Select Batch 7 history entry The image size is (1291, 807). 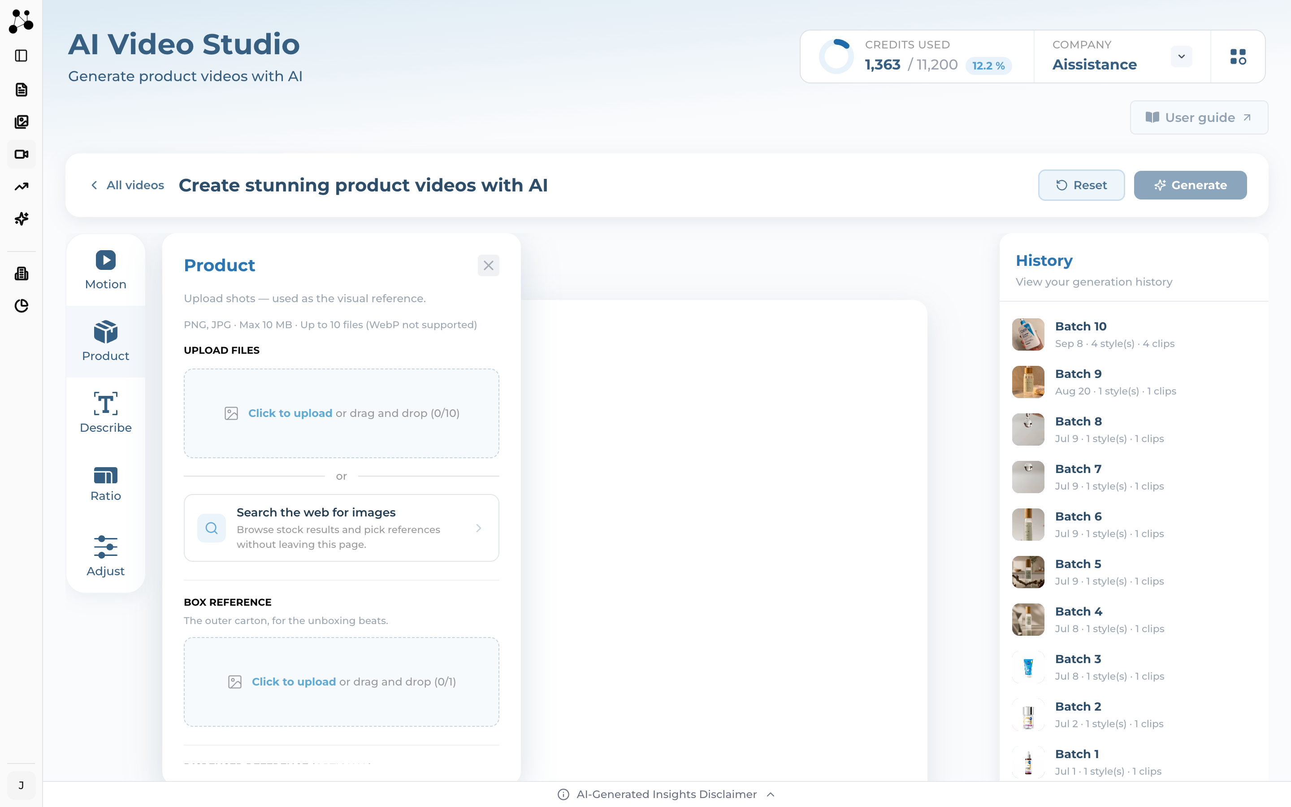(x=1134, y=477)
